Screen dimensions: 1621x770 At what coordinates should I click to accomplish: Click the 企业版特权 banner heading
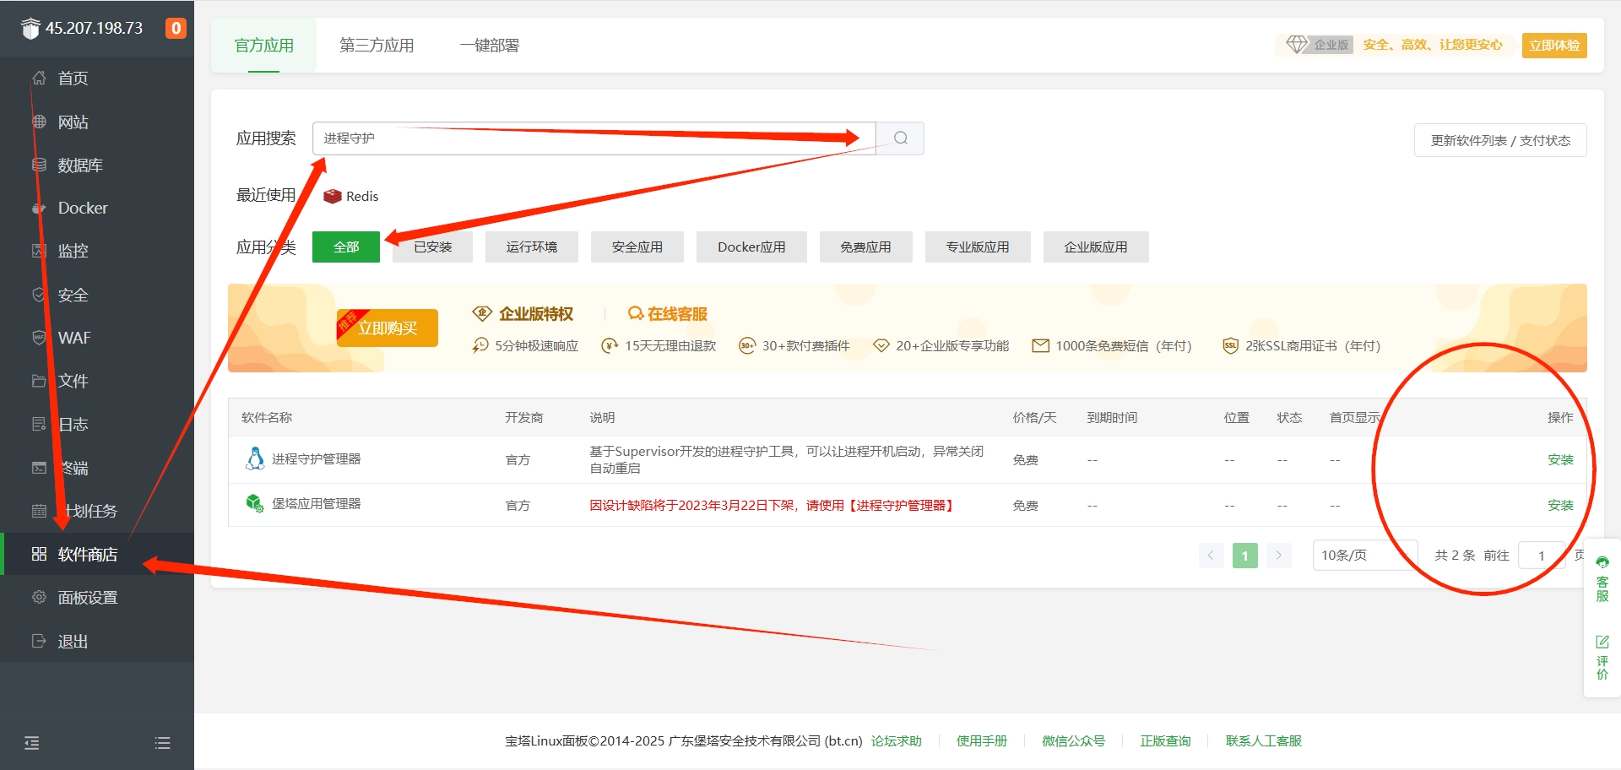(x=536, y=314)
